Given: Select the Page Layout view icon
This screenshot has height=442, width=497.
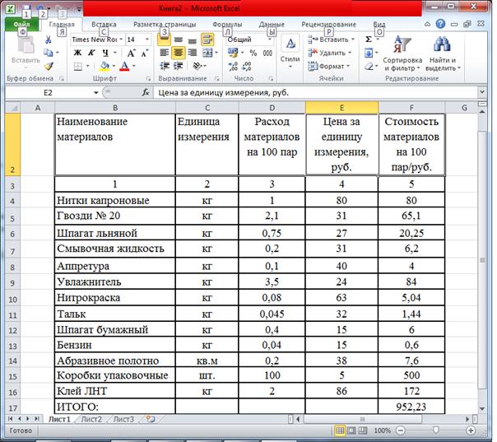Looking at the screenshot, I should (351, 430).
